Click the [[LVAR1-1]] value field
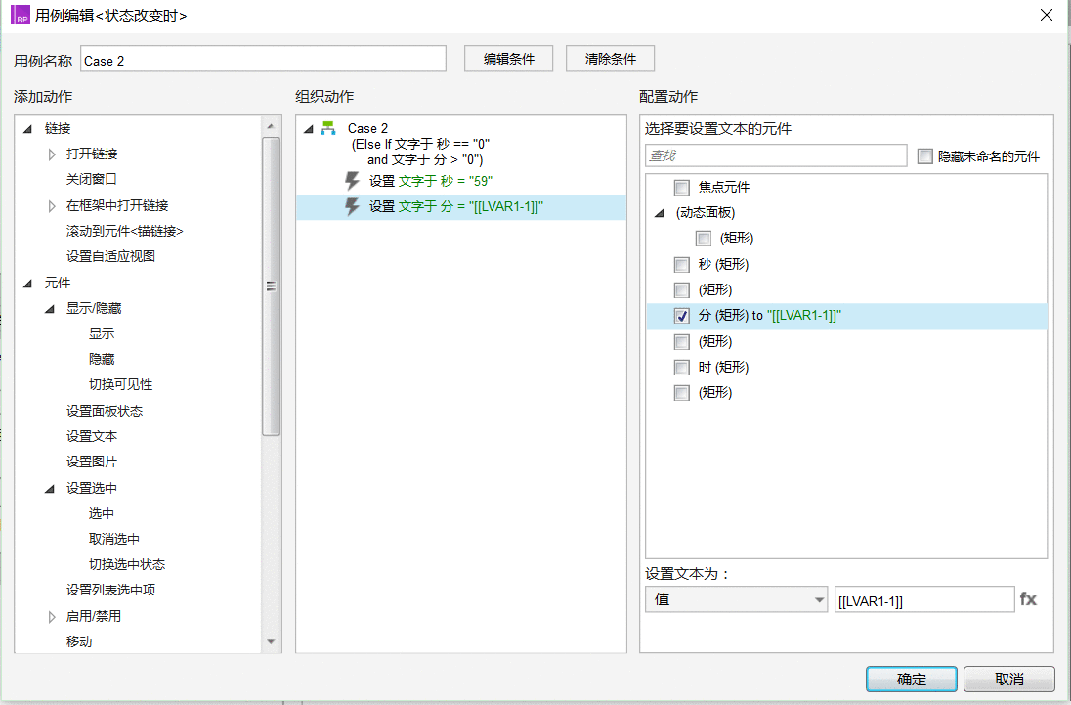 924,599
